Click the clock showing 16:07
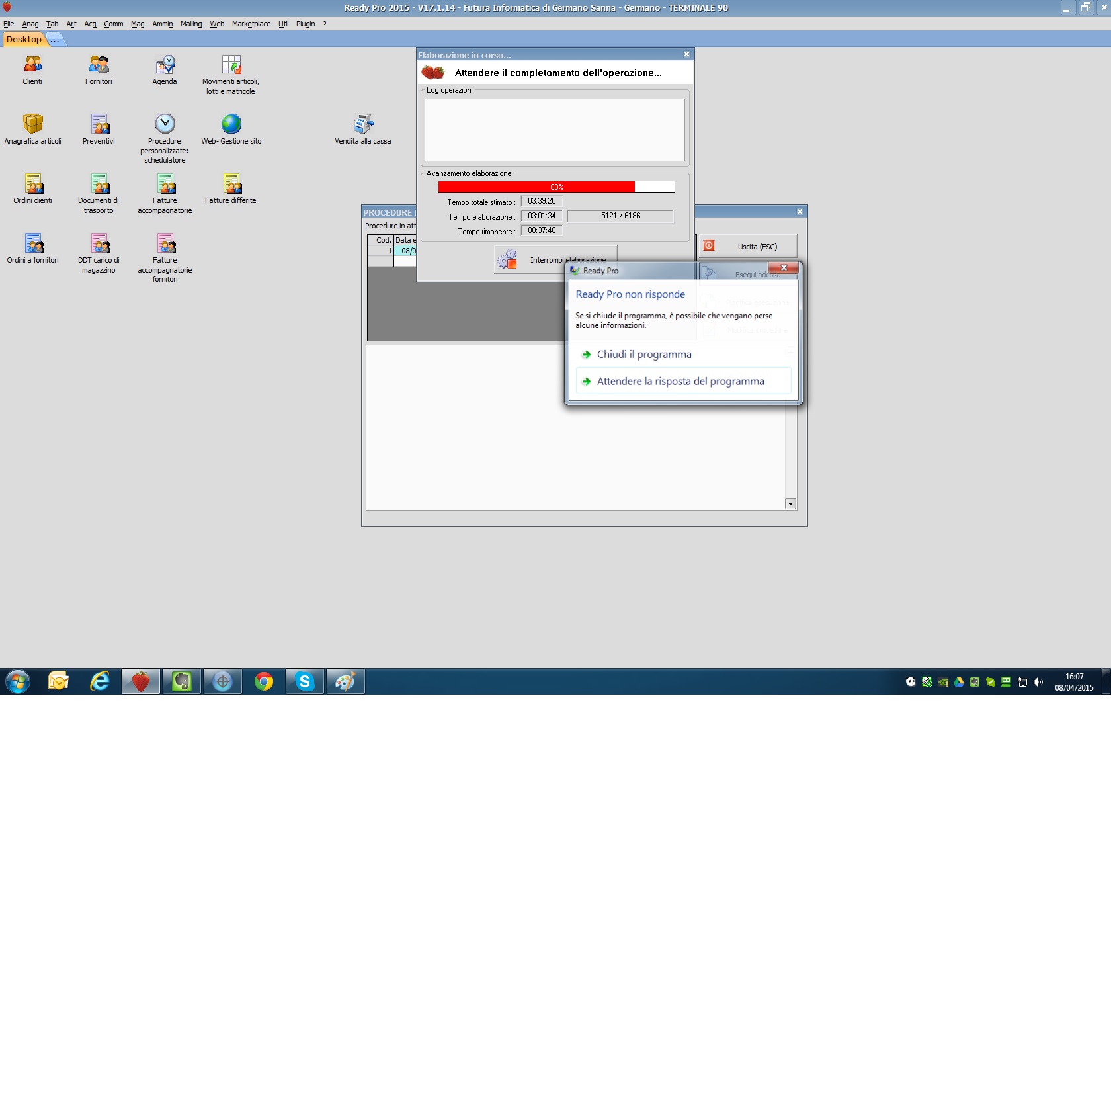 tap(1074, 677)
